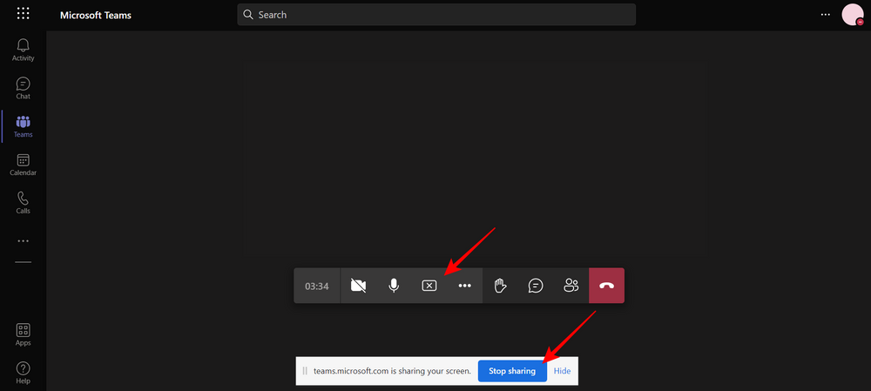Mute the microphone
The width and height of the screenshot is (871, 391).
(x=394, y=286)
